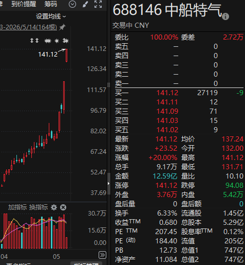The width and height of the screenshot is (245, 265).
Task: Click the panel splitter grip handle
Action: 108,85
